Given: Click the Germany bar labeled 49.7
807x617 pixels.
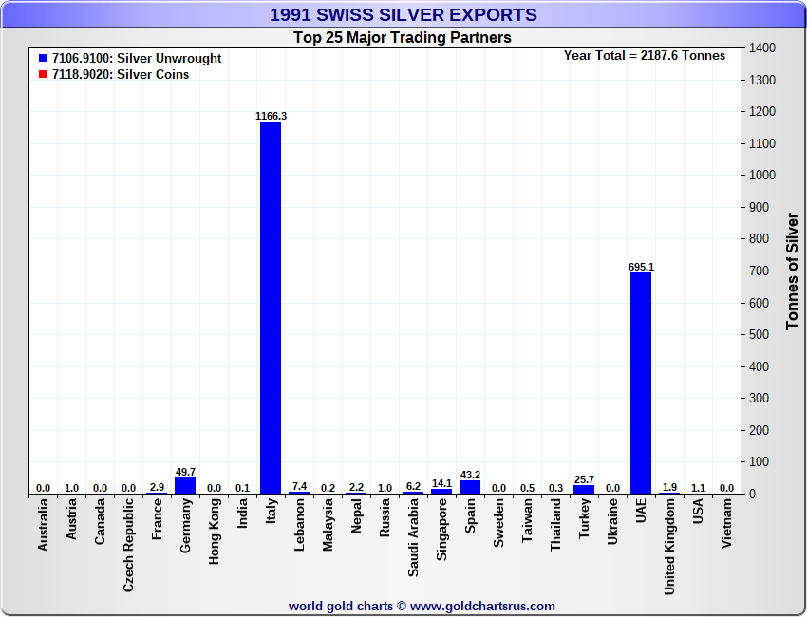Looking at the screenshot, I should [185, 486].
